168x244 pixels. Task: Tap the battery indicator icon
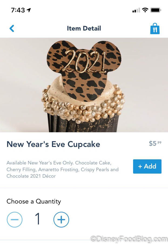point(156,10)
